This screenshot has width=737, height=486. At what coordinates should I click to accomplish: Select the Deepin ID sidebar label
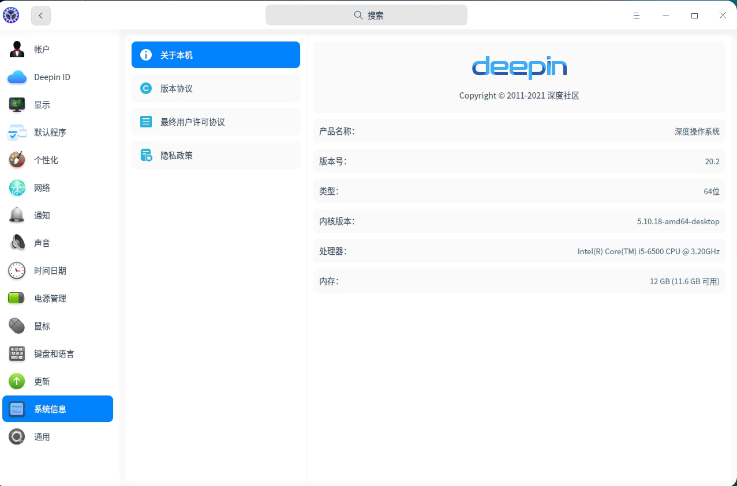[x=52, y=77]
